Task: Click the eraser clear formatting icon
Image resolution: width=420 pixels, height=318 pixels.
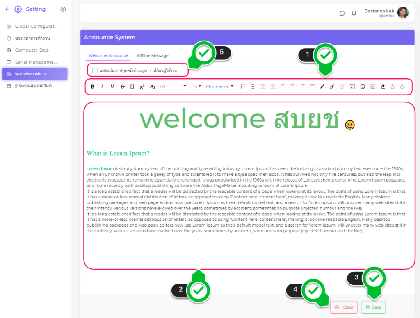Action: (x=383, y=86)
